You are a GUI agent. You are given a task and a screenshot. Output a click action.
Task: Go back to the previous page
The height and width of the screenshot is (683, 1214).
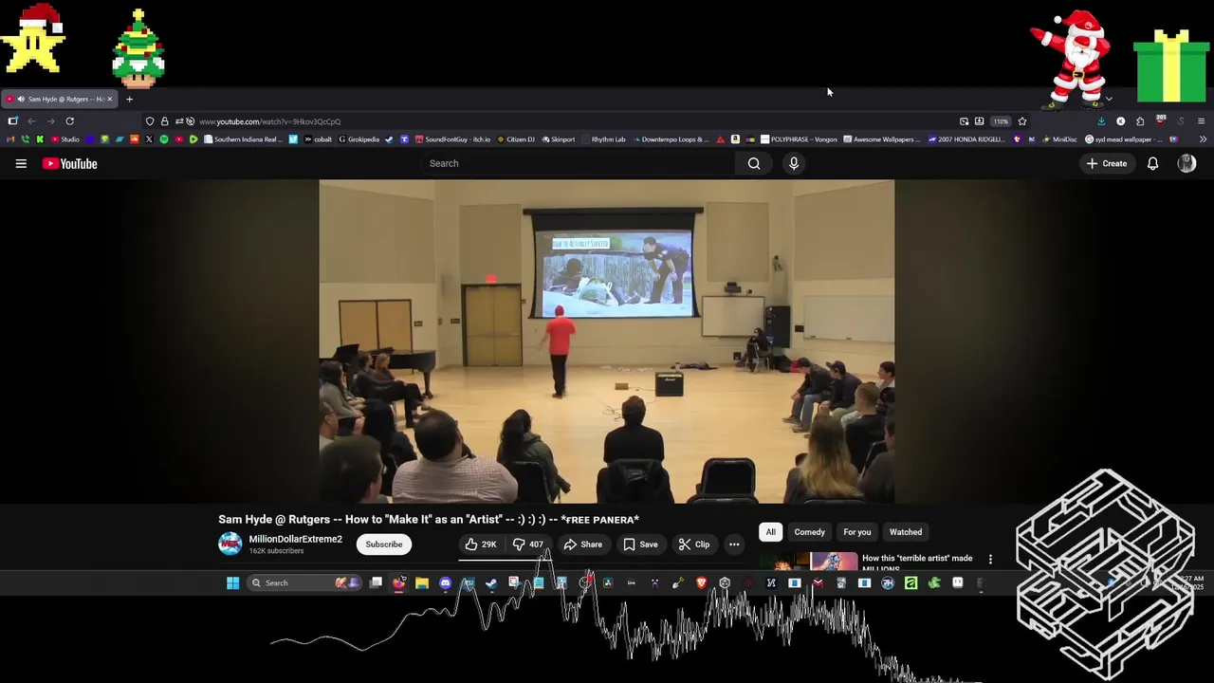(31, 121)
